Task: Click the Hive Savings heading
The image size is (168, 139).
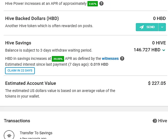Action: [18, 43]
